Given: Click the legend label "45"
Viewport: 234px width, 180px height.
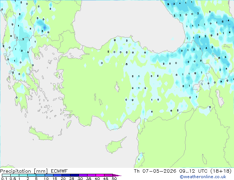Looking at the screenshot, I should (x=106, y=179).
